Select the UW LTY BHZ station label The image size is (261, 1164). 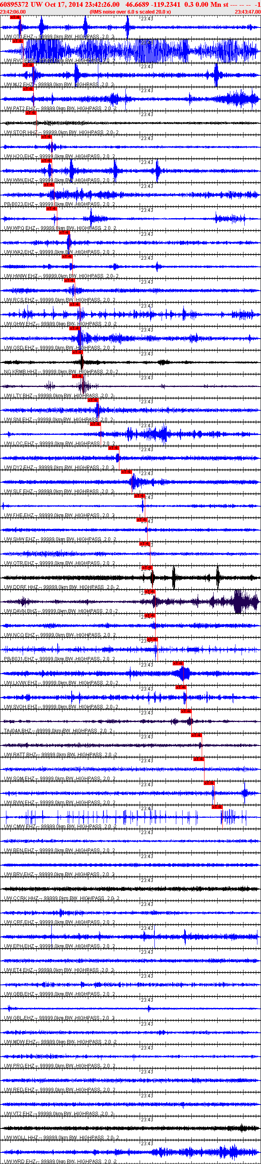(x=59, y=396)
